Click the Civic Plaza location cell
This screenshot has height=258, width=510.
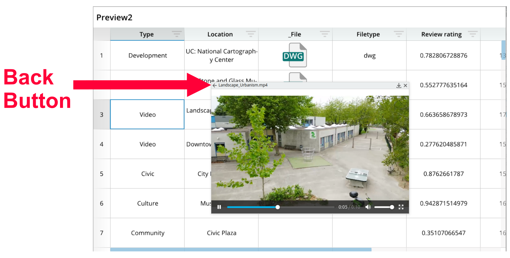(221, 233)
